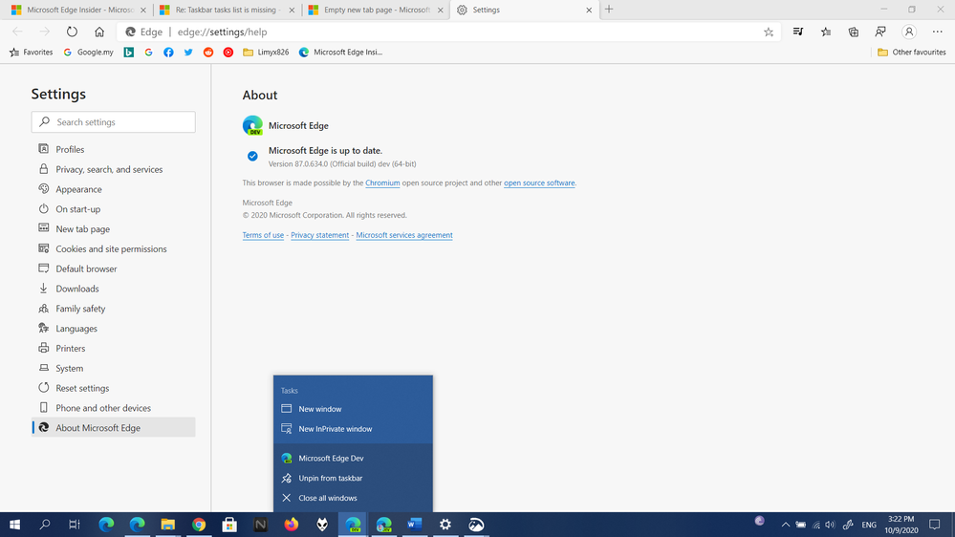
Task: Open the profile avatar icon
Action: [x=909, y=32]
